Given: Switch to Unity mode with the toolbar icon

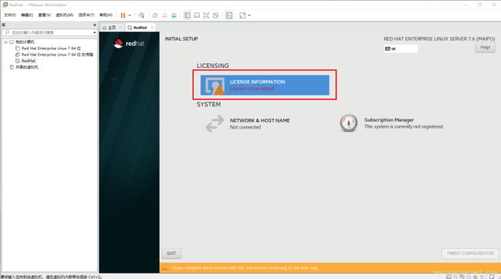Looking at the screenshot, I should click(x=216, y=15).
